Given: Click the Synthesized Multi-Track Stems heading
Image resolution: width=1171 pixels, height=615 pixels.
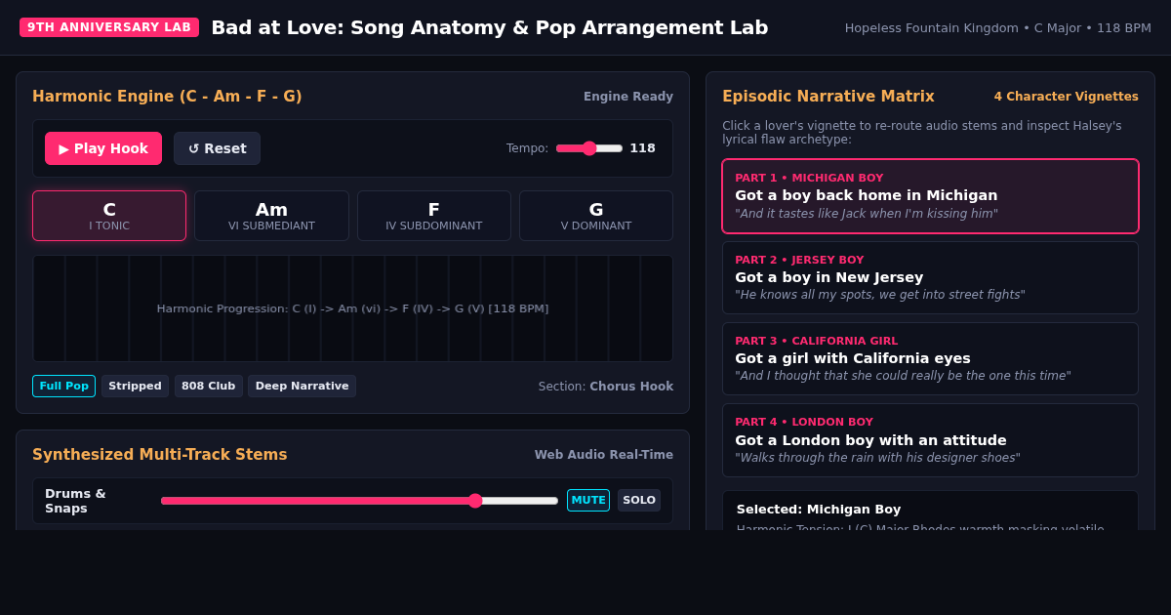Looking at the screenshot, I should point(160,455).
